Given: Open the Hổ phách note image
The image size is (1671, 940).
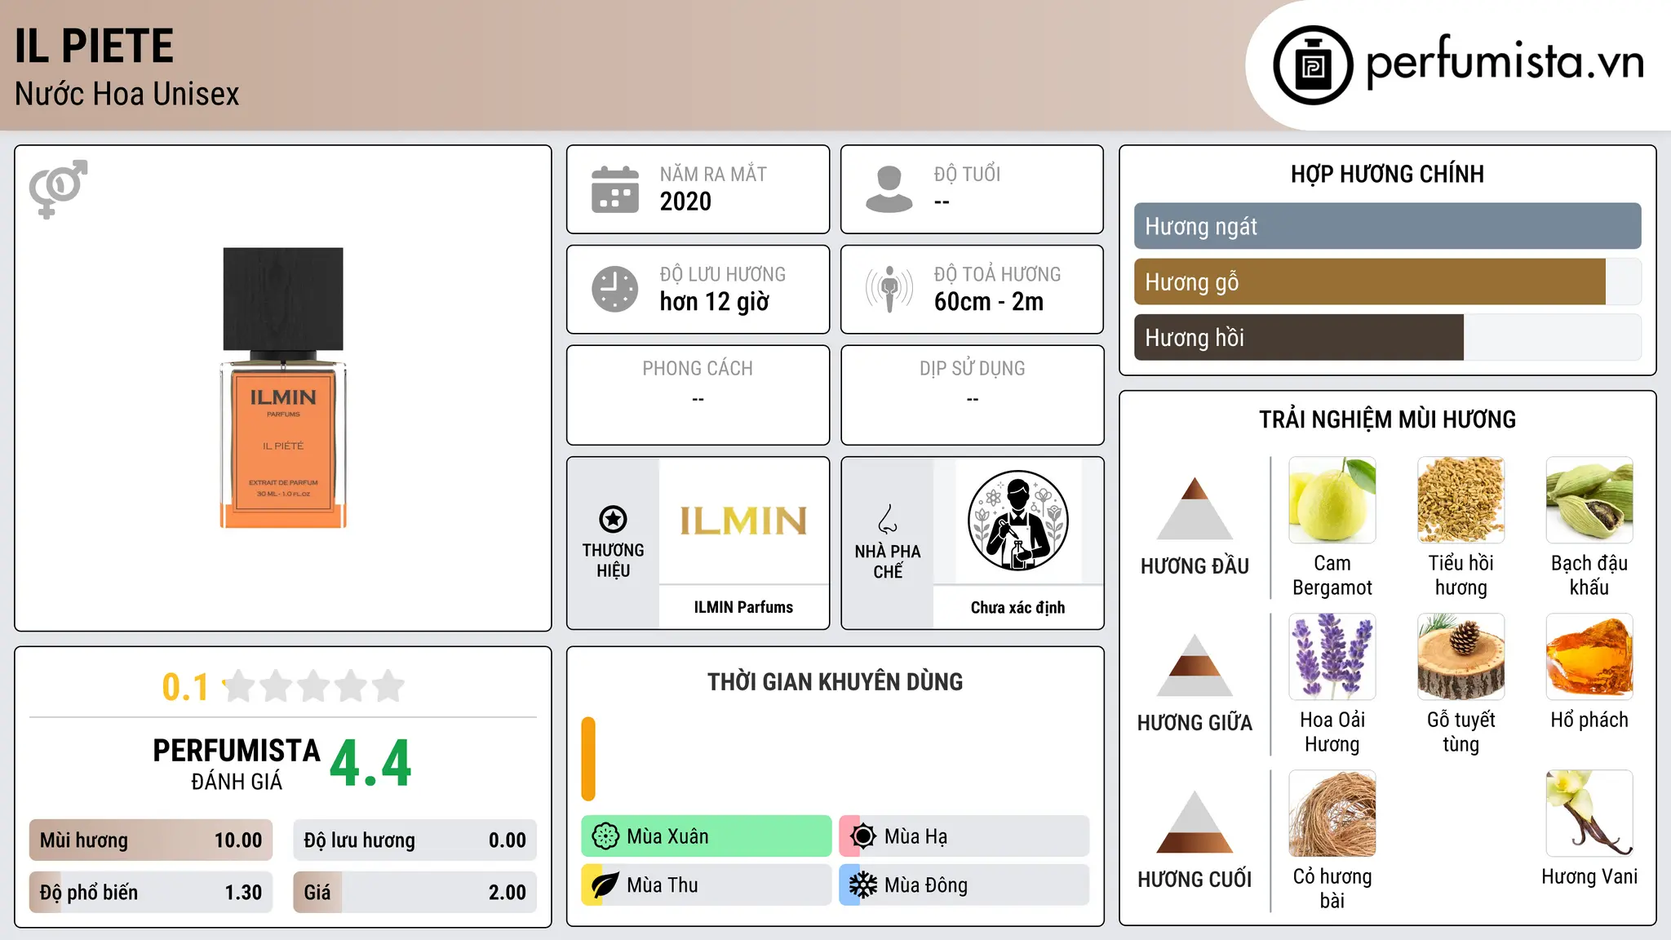Looking at the screenshot, I should [1589, 657].
